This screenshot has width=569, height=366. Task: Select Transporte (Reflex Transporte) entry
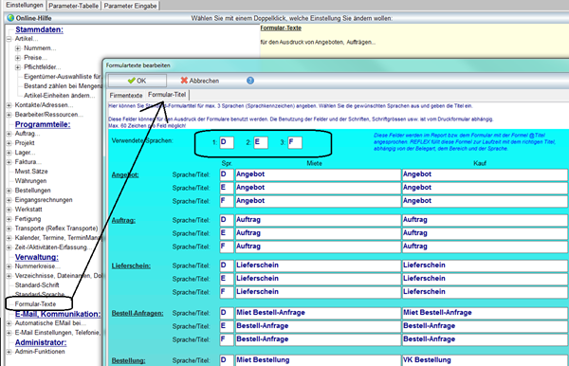[56, 229]
